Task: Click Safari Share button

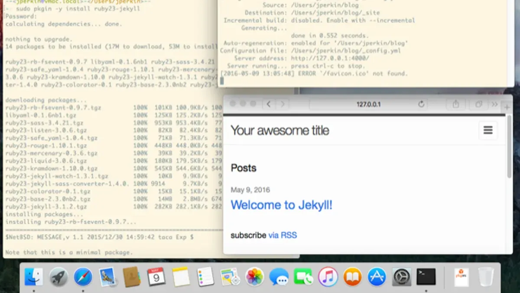Action: click(456, 104)
